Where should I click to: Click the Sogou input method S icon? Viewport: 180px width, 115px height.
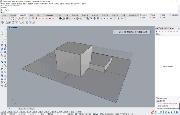pos(152,112)
